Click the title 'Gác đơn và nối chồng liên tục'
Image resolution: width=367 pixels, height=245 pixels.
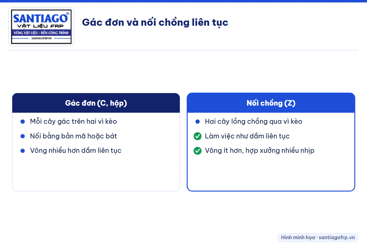tap(155, 22)
